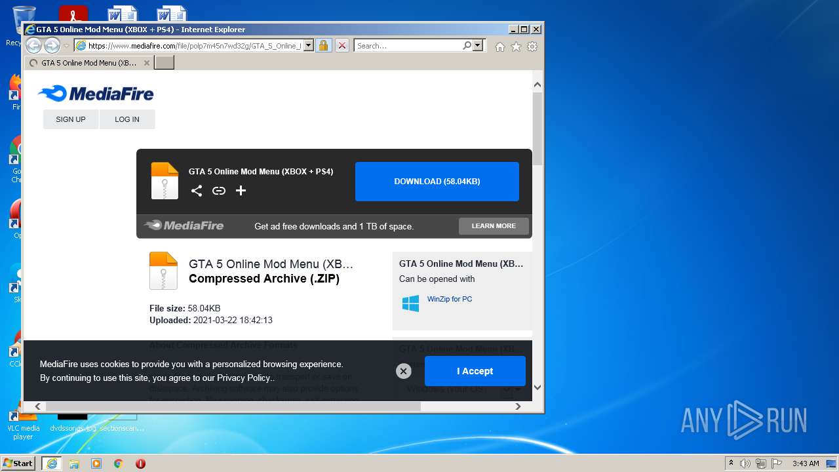Click the plus icon to save file

(241, 191)
